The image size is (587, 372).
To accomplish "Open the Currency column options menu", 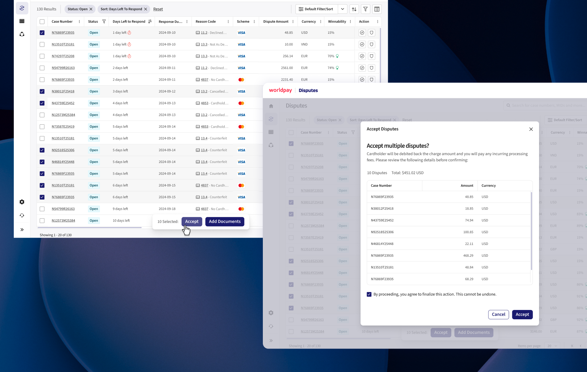I will point(320,21).
